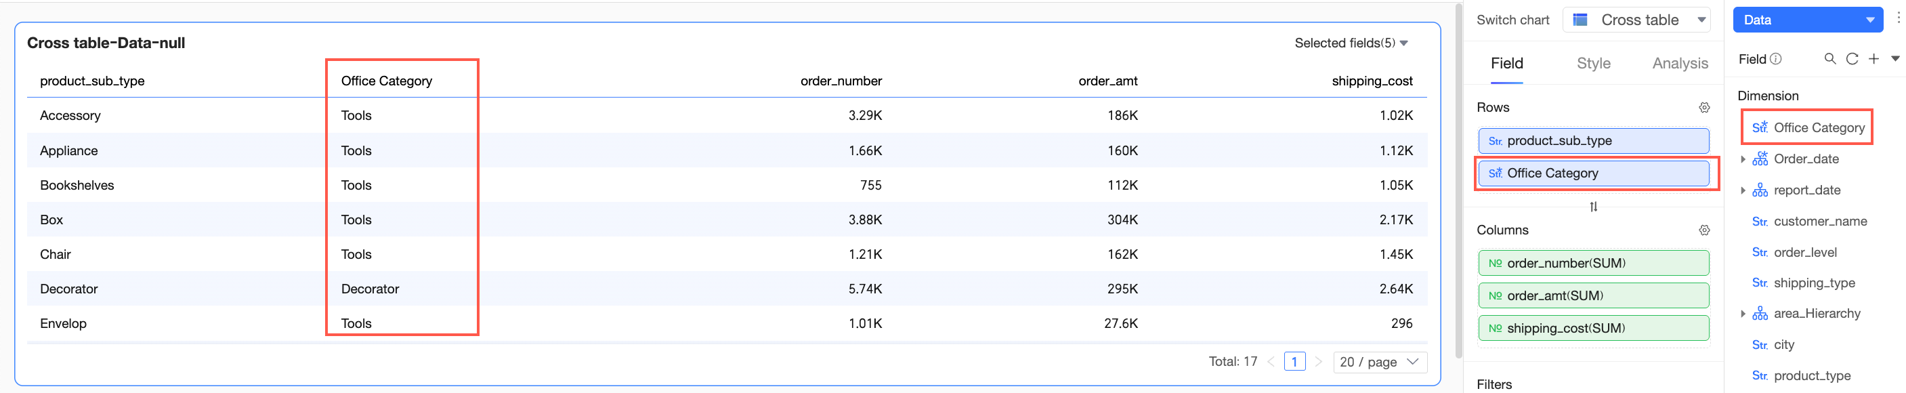Go to the next results page
Image resolution: width=1906 pixels, height=393 pixels.
[1318, 362]
